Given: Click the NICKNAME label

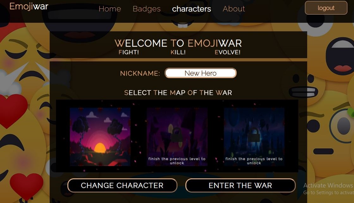Looking at the screenshot, I should pos(140,73).
